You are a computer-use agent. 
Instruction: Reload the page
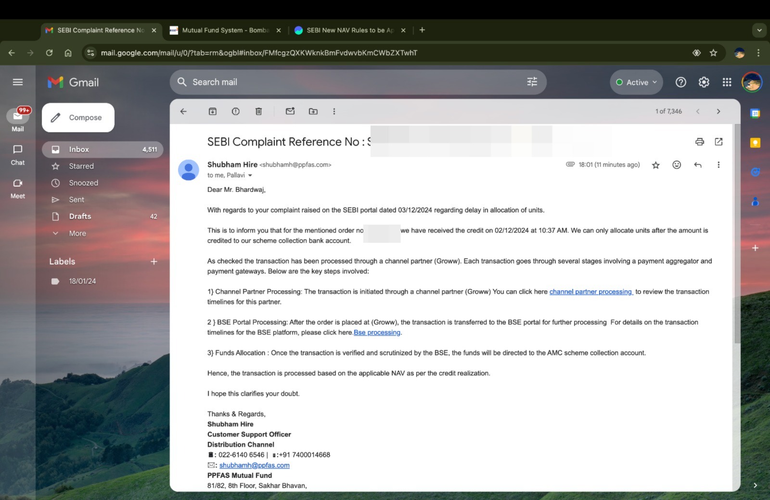pyautogui.click(x=49, y=53)
